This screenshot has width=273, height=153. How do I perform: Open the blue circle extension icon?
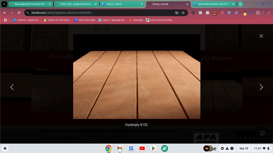coord(229,13)
